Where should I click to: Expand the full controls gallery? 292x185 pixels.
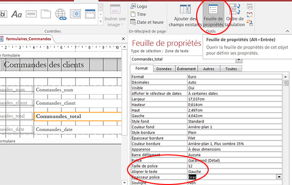(x=101, y=21)
